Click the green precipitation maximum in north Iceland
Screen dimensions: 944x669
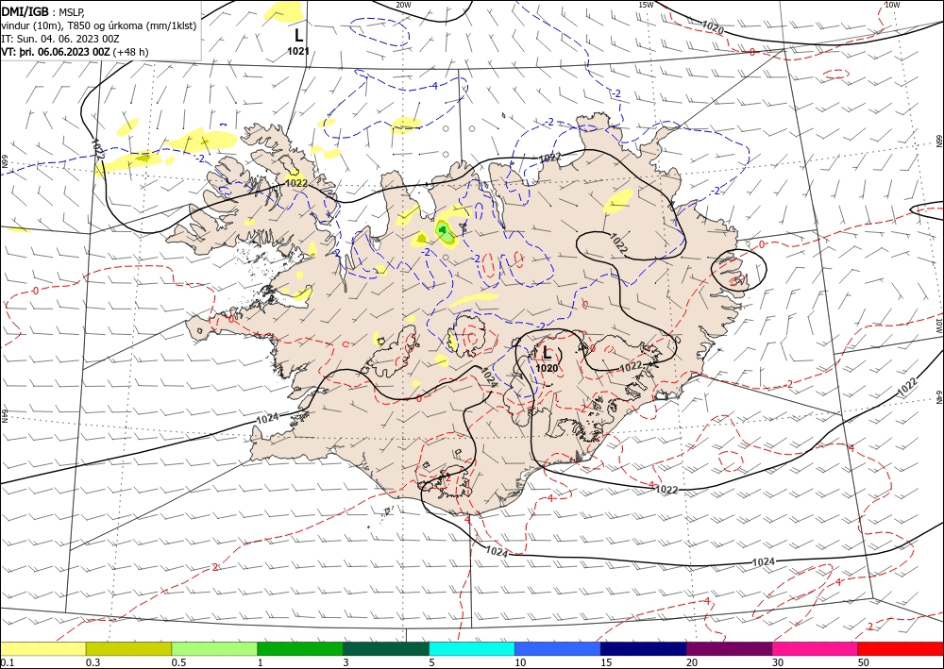pos(445,231)
